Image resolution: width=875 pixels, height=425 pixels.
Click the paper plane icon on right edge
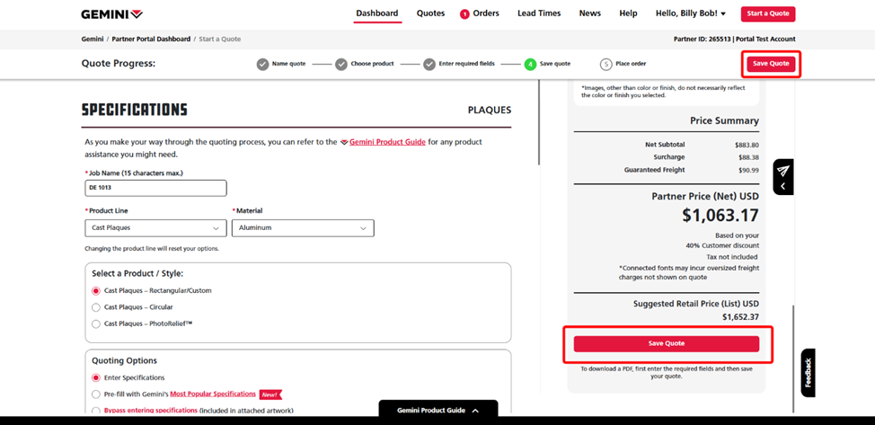click(782, 171)
